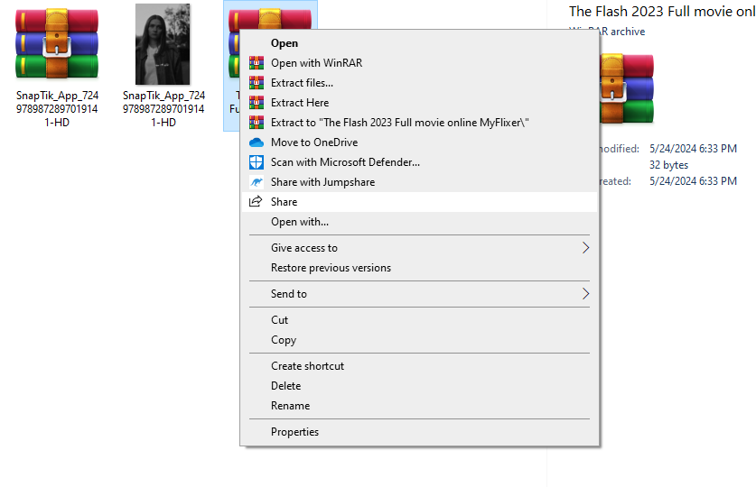Image resolution: width=756 pixels, height=487 pixels.
Task: Choose Extract to "The Flash 2023 Full movie online MyFlixer\"
Action: [x=418, y=123]
